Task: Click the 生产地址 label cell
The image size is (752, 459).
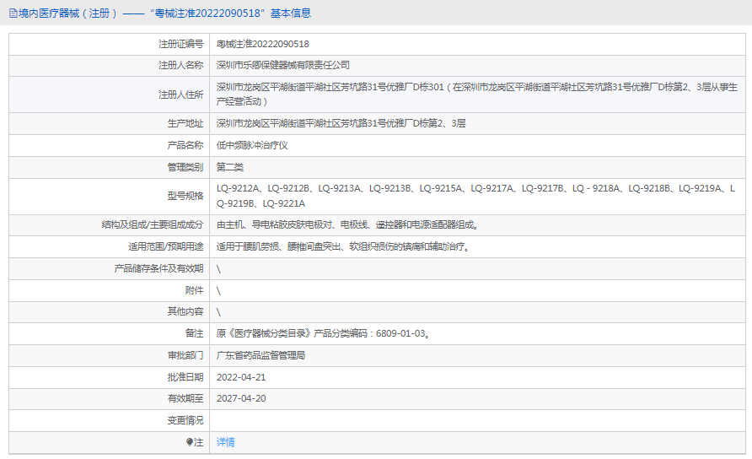Action: (x=110, y=123)
